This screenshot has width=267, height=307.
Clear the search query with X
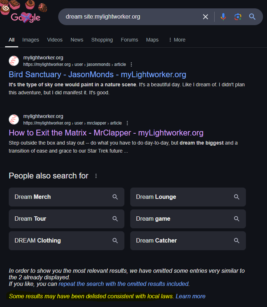206,17
